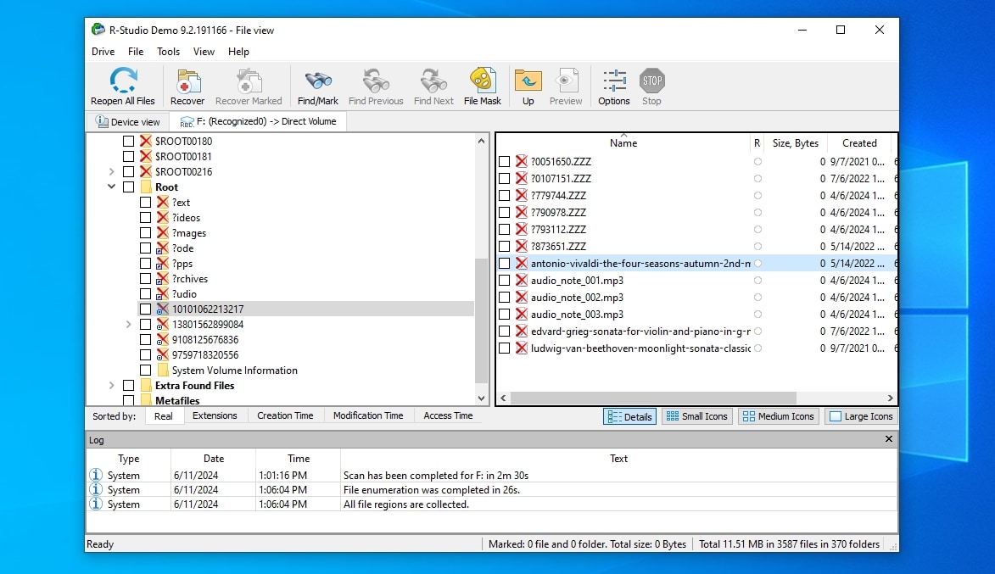This screenshot has width=995, height=574.
Task: Select the Details view button
Action: click(629, 416)
